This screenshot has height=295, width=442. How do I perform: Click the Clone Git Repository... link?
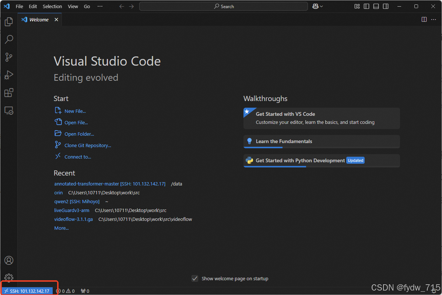88,145
